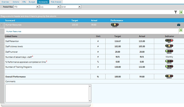The image size is (184, 107).
Task: Open the Human Resources link
Action: pos(14,31)
